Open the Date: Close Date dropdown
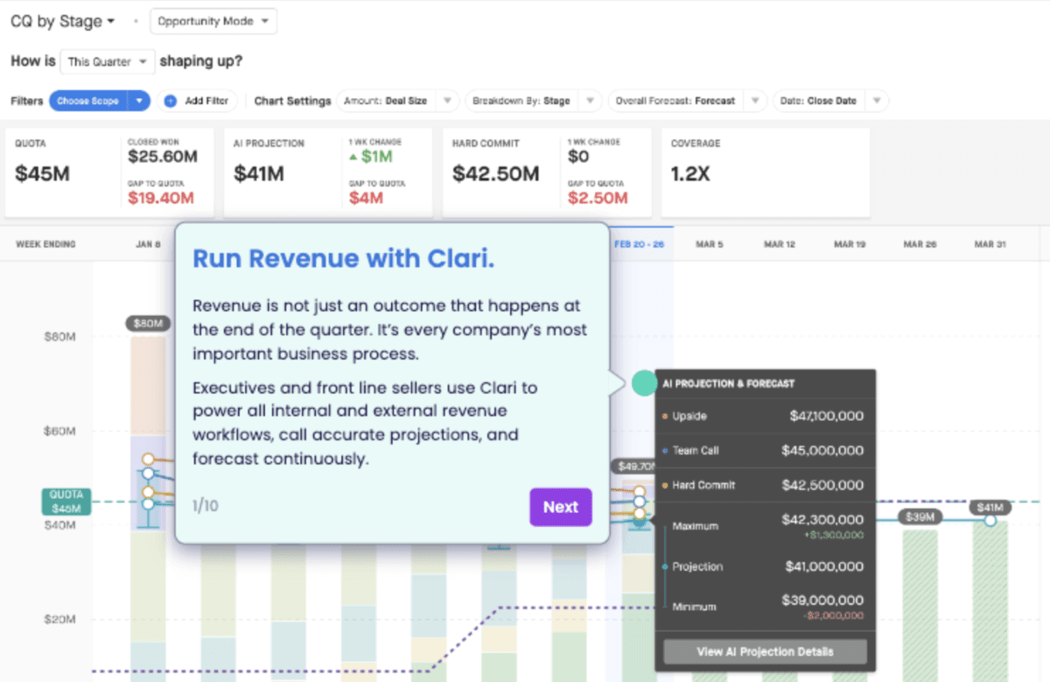The height and width of the screenshot is (682, 1050). pos(830,101)
